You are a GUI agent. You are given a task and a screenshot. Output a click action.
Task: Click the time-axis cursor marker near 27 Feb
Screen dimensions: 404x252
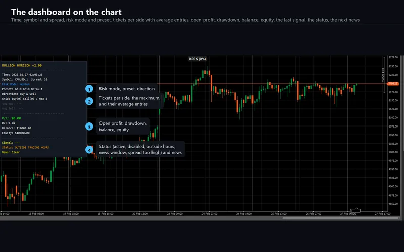tap(356, 211)
